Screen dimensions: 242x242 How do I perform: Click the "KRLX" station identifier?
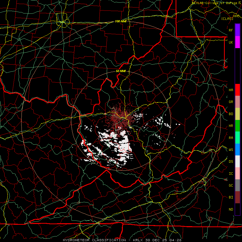[138, 240]
